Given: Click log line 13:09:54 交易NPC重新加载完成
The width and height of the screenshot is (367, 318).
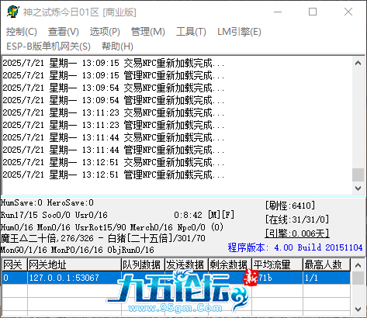Looking at the screenshot, I should pyautogui.click(x=113, y=88).
